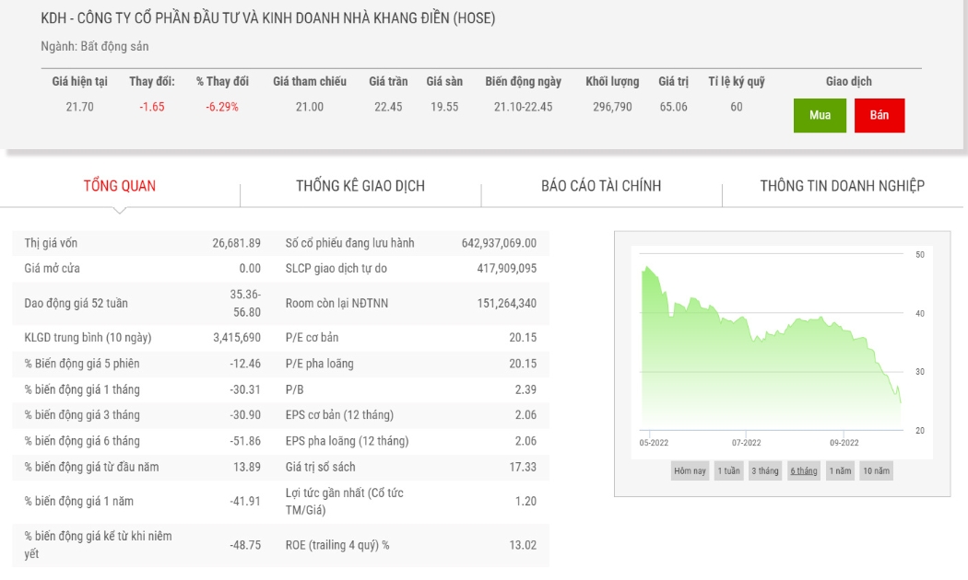The height and width of the screenshot is (580, 968).
Task: Click the floor price 19.55
Action: [x=444, y=107]
